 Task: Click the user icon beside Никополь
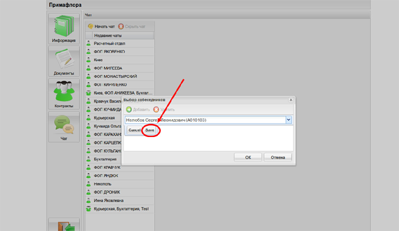click(88, 184)
